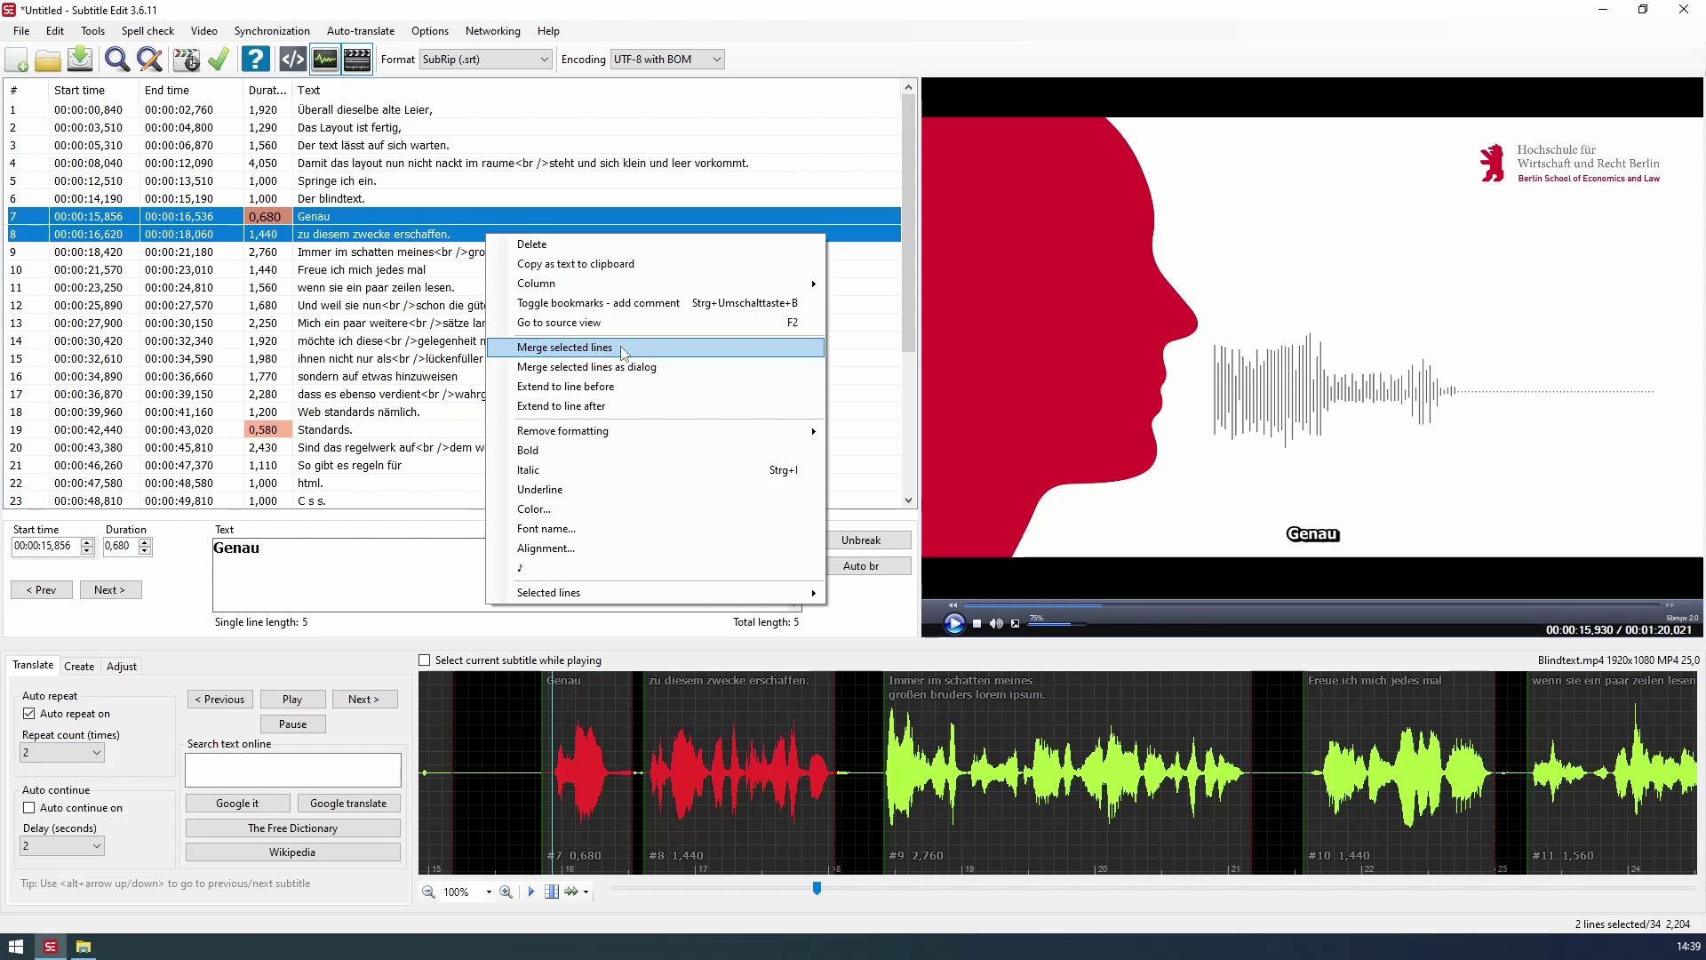Check Select current subtitle while playing
The height and width of the screenshot is (960, 1706).
pos(425,660)
